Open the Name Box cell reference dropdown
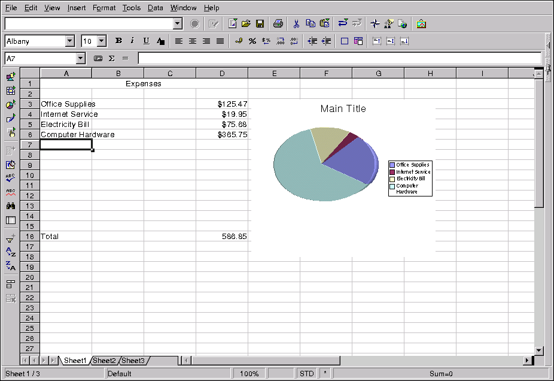Screen dimensions: 554x381 coord(81,58)
